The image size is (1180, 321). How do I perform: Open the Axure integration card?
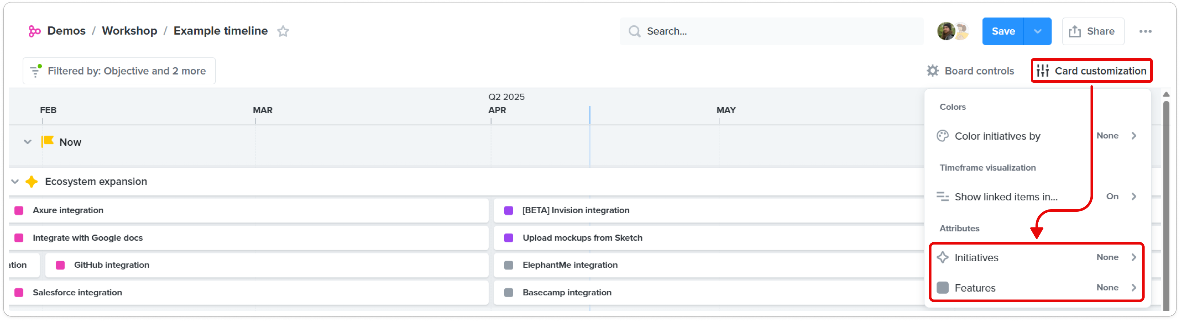click(x=248, y=210)
